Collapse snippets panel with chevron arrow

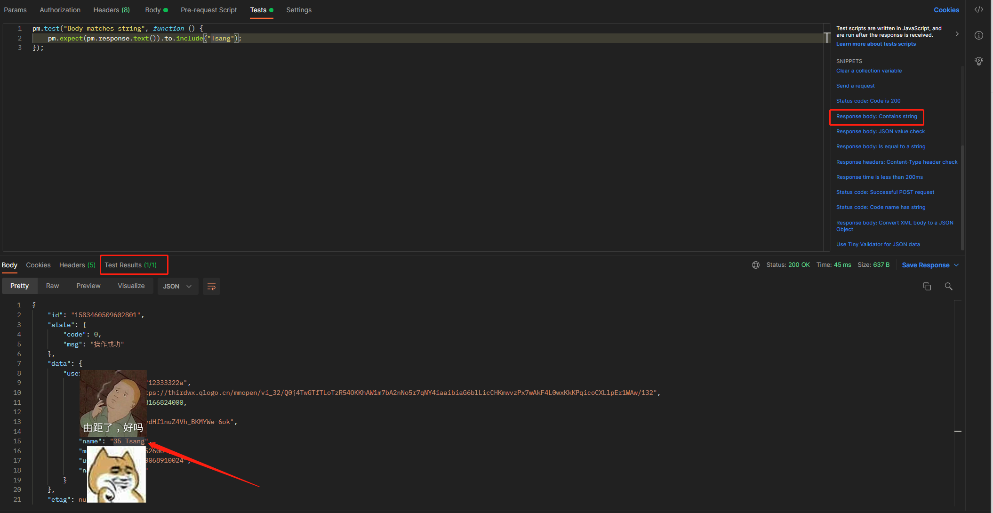click(x=957, y=34)
